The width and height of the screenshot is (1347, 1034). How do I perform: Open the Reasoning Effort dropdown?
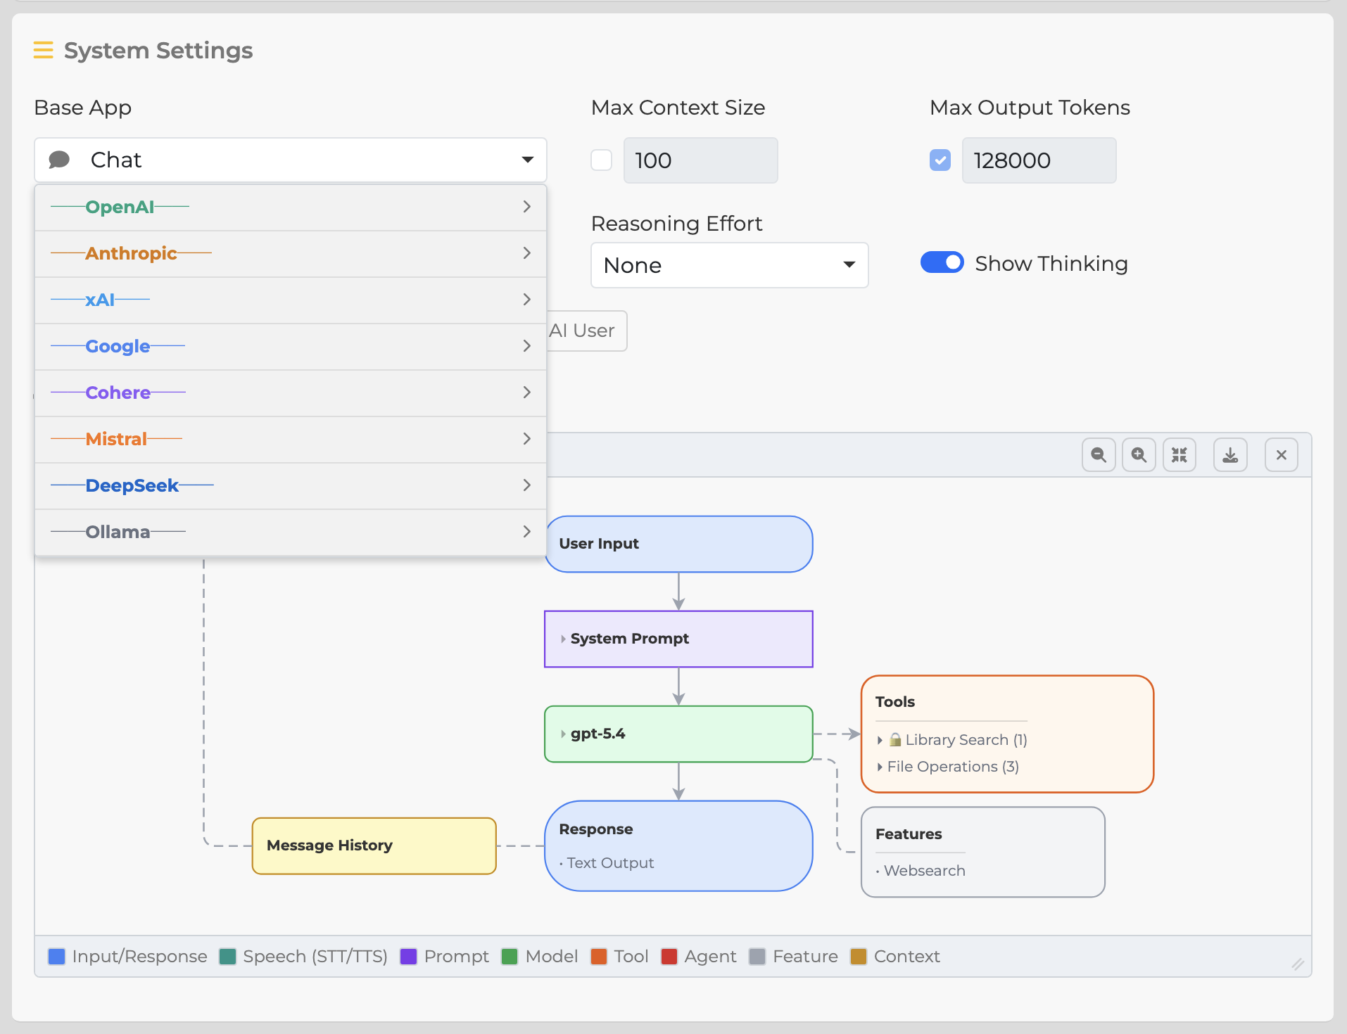pos(730,265)
